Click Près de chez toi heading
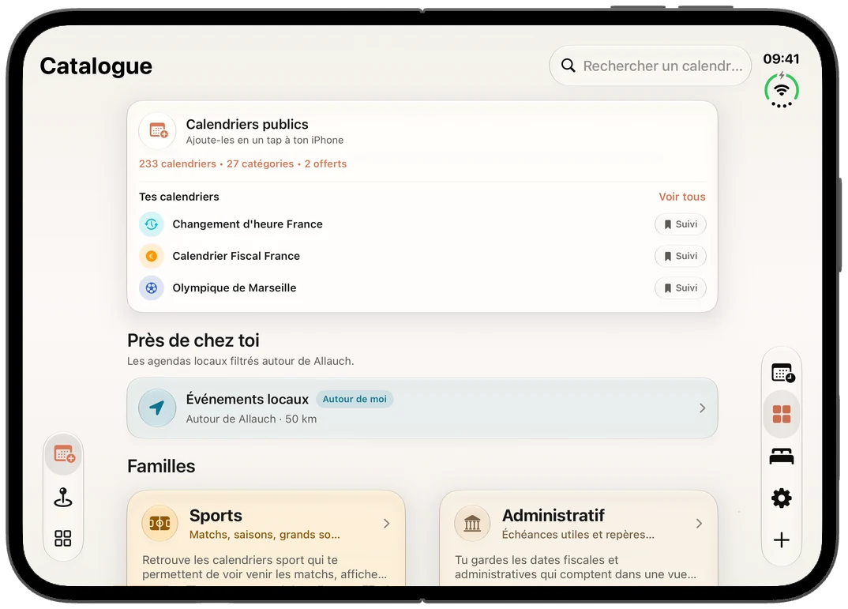The width and height of the screenshot is (848, 609). (x=193, y=340)
